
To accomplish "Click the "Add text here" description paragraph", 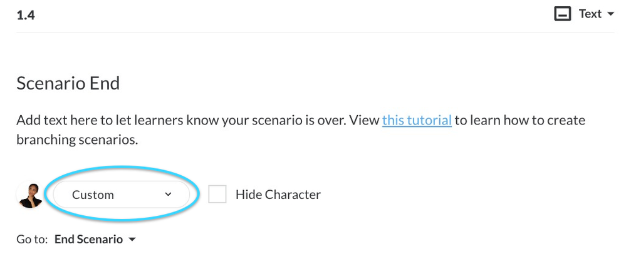I will (188, 120).
